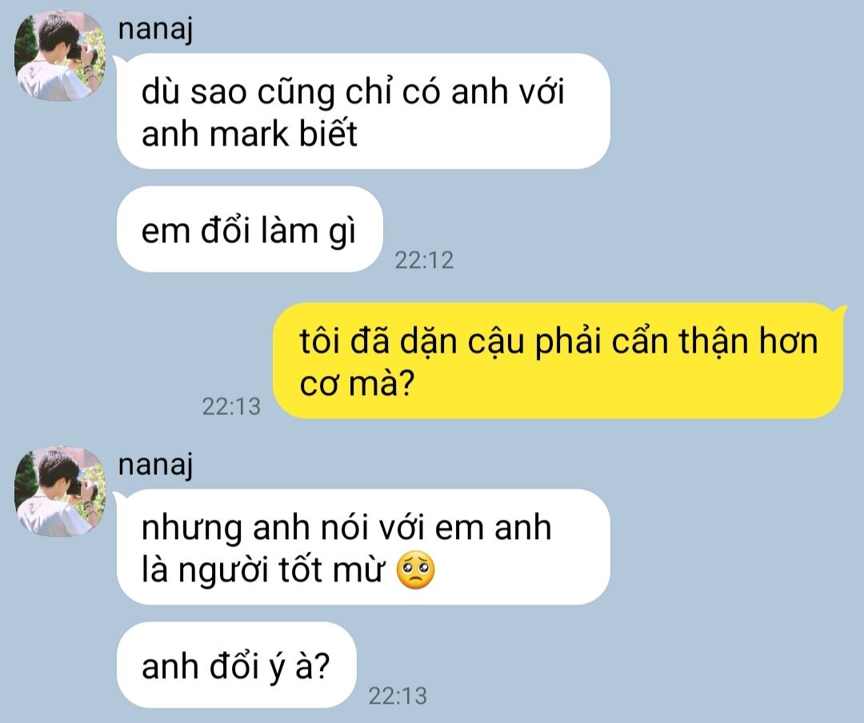This screenshot has height=723, width=864.
Task: Tap the 22:13 timestamp after 'anh đổi ý à?'
Action: [x=398, y=696]
